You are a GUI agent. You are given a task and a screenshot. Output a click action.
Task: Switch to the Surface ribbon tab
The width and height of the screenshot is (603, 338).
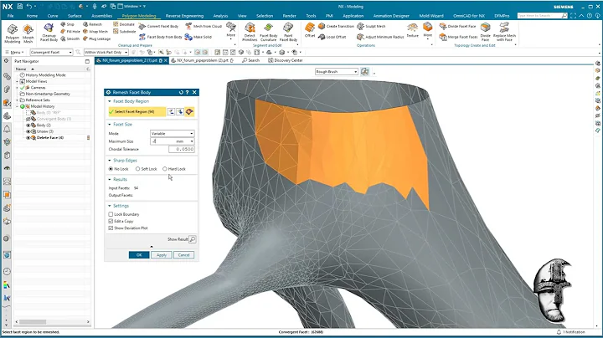(x=75, y=16)
